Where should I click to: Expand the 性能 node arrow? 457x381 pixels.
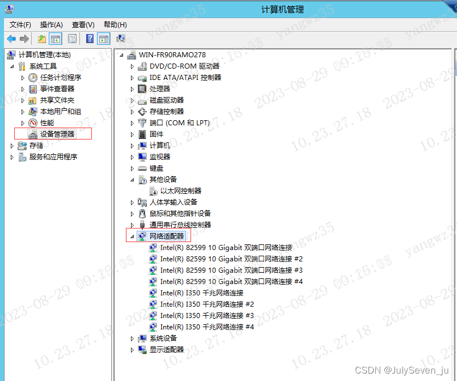click(23, 123)
